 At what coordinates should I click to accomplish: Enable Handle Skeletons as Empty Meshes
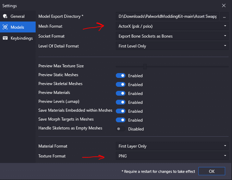pos(121,129)
